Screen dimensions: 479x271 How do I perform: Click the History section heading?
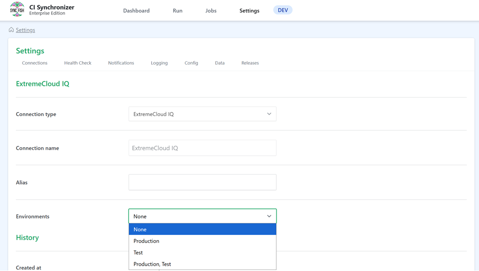point(27,237)
